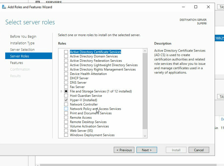Viewport: 224px width, 166px height.
Task: Open the Features step
Action: [16, 63]
